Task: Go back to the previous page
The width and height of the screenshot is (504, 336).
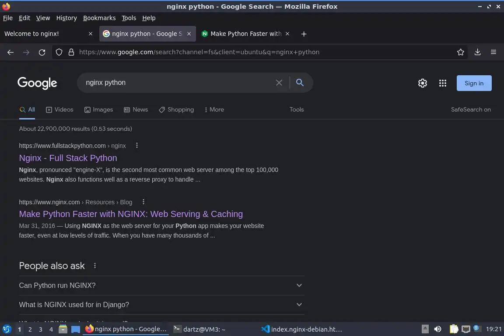Action: coord(10,52)
